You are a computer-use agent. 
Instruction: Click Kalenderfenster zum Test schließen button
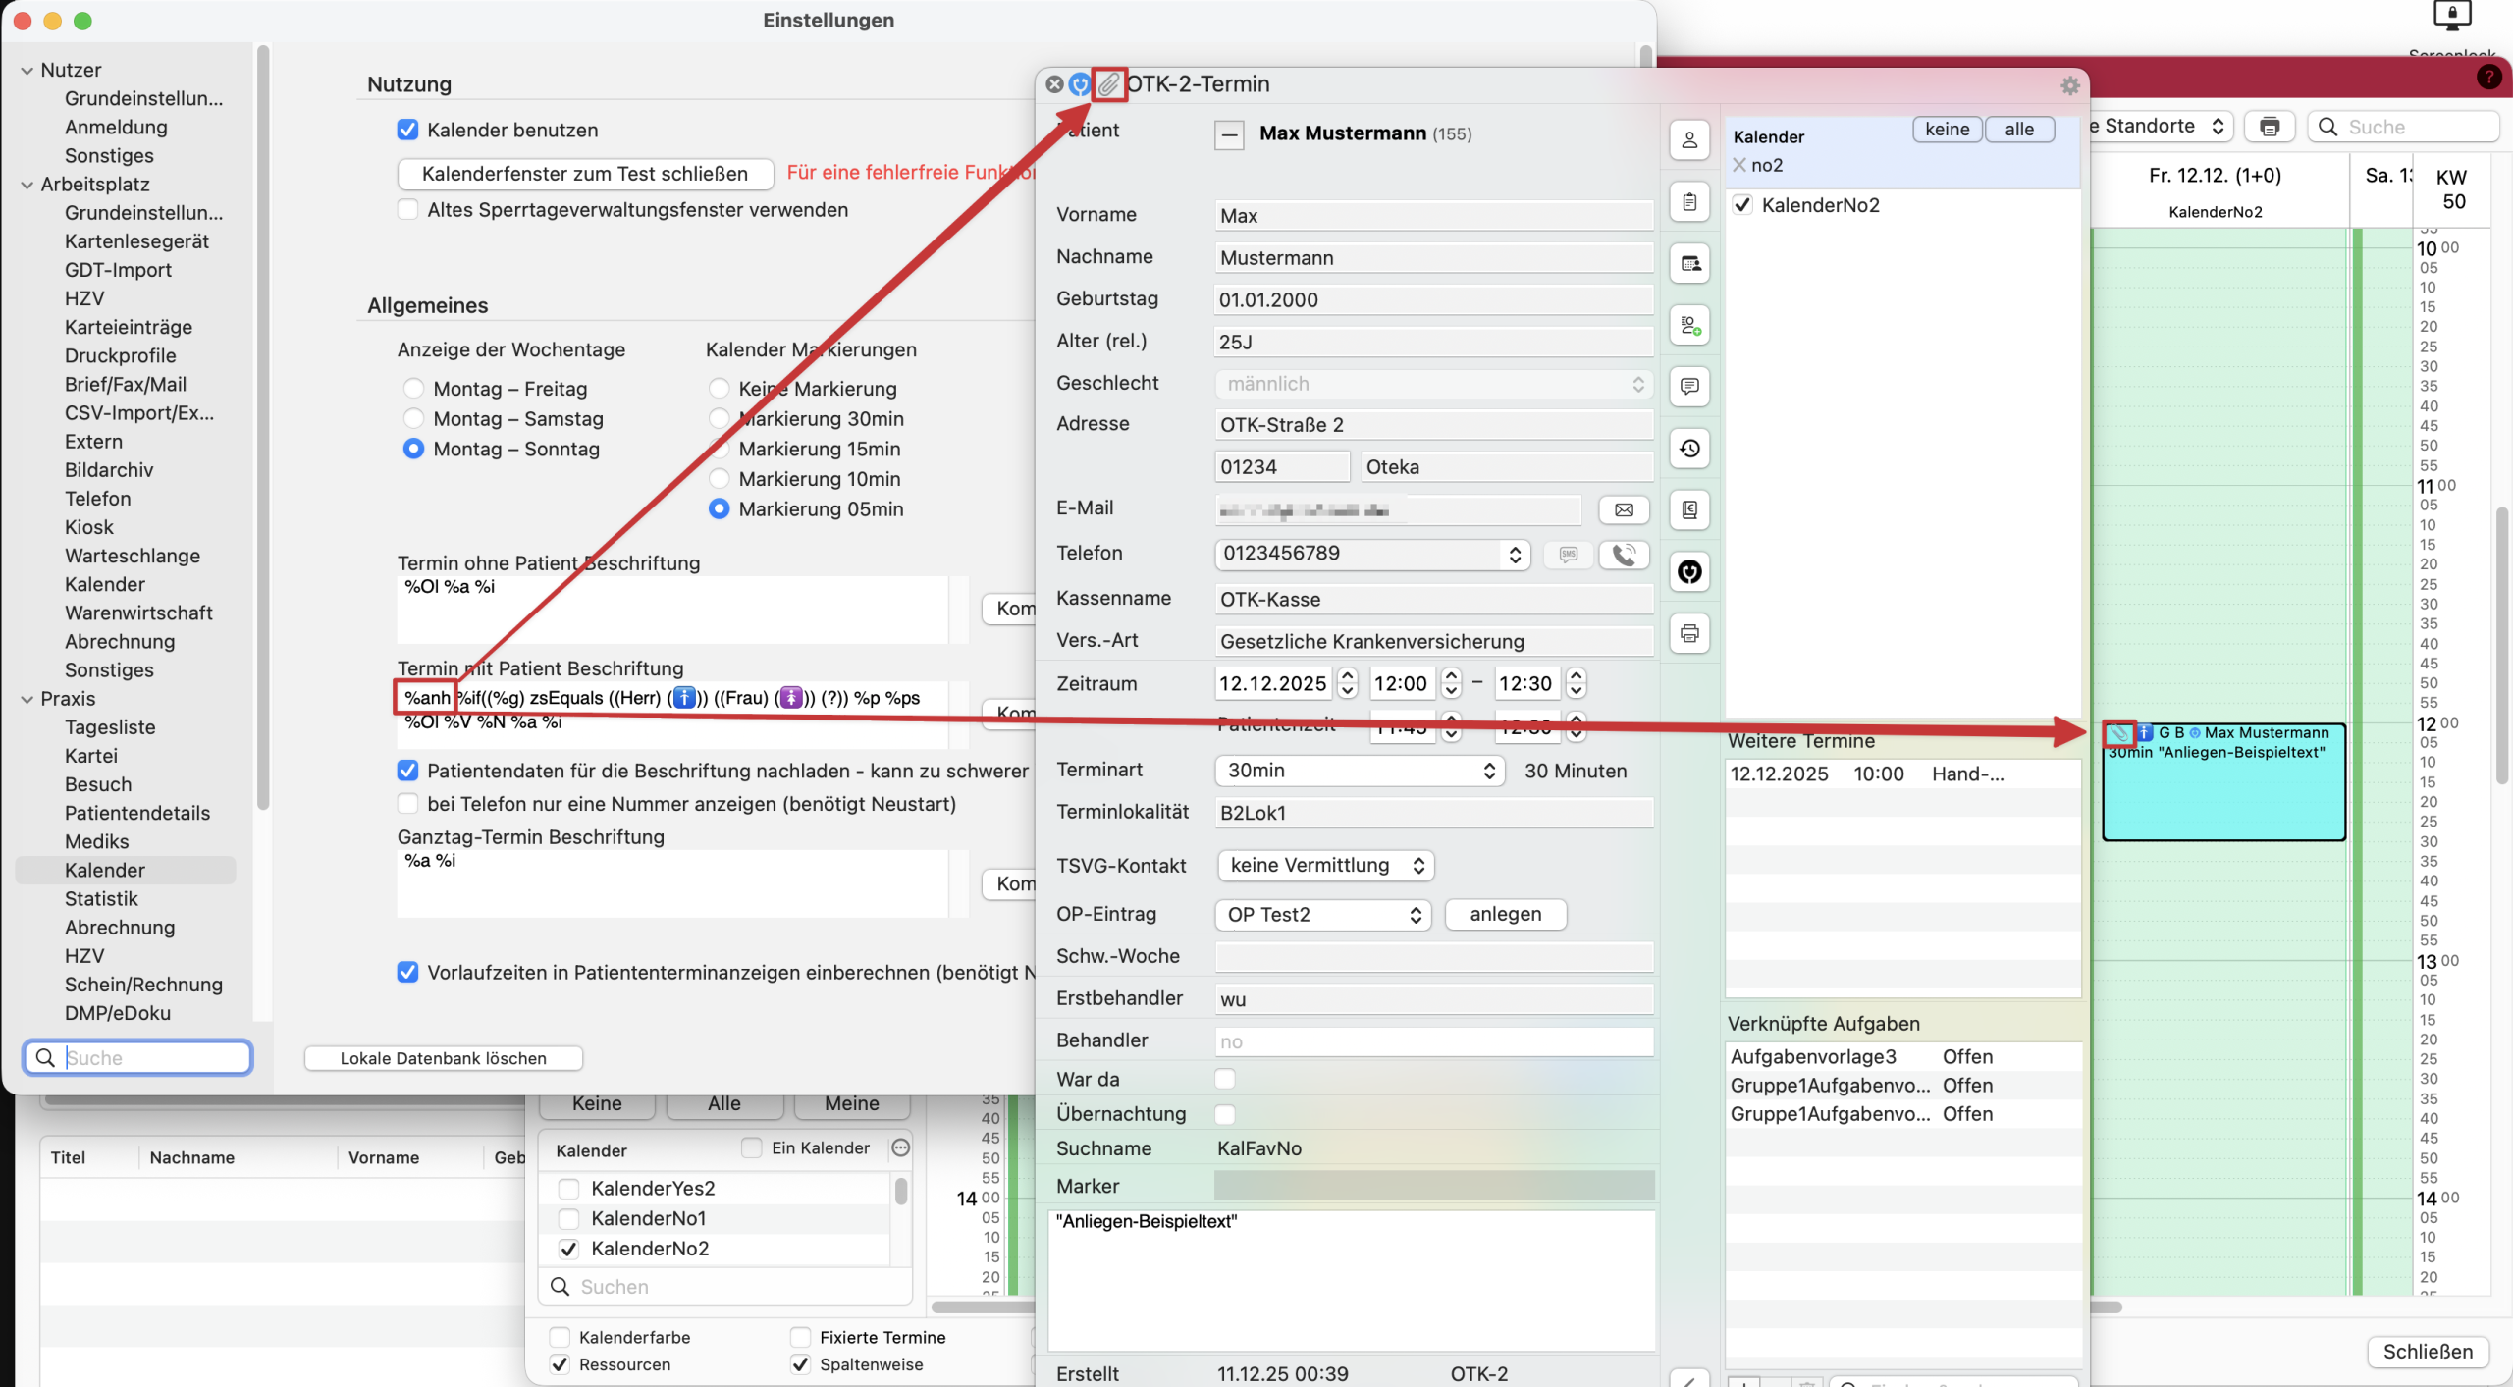click(585, 174)
